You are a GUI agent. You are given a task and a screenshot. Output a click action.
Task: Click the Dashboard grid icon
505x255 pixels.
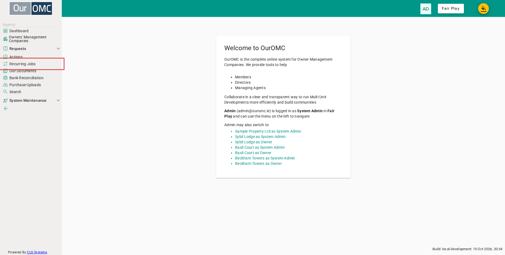(5, 31)
